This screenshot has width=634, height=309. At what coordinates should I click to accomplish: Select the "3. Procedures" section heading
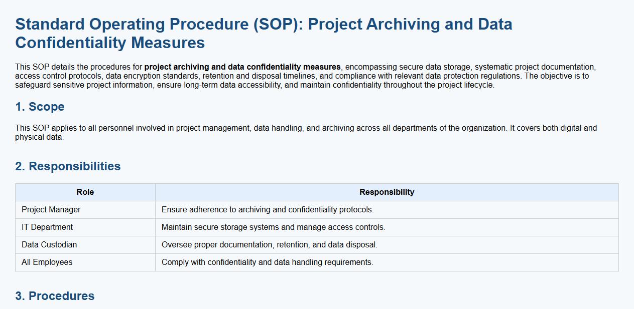tap(55, 296)
